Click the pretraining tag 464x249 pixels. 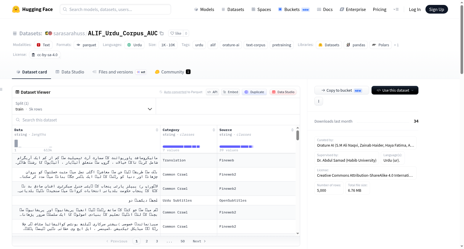[x=282, y=45]
